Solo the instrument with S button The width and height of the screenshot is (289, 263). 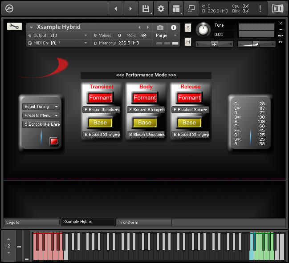tap(188, 28)
